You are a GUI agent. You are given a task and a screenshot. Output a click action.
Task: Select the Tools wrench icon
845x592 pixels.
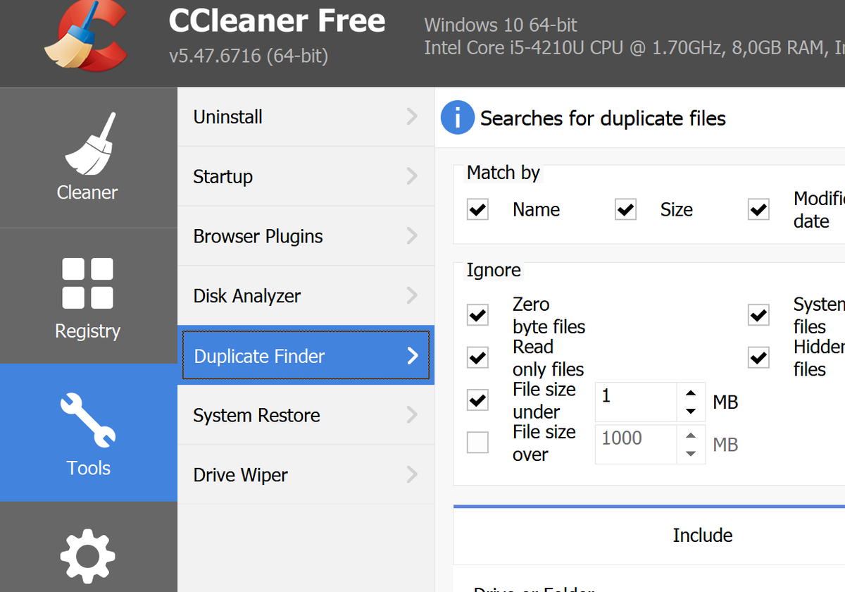click(x=88, y=421)
